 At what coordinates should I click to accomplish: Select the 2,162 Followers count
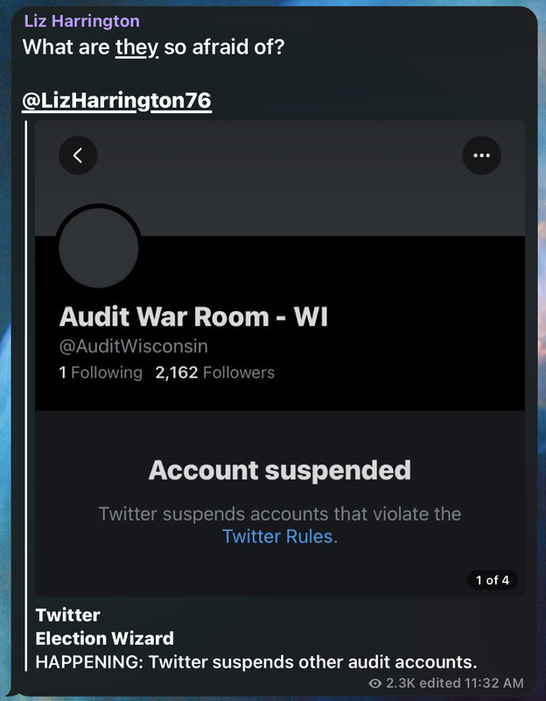[x=214, y=372]
